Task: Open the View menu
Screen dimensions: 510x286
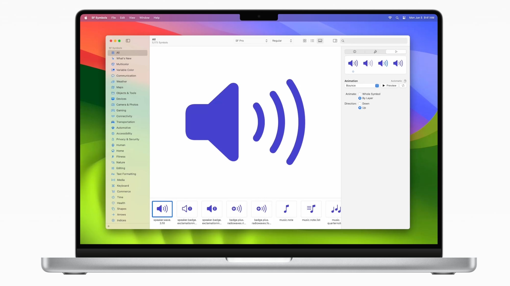Action: tap(132, 18)
